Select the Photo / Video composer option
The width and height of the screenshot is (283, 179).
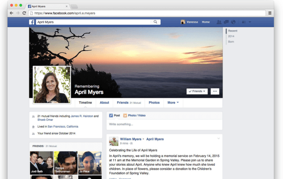pyautogui.click(x=134, y=115)
